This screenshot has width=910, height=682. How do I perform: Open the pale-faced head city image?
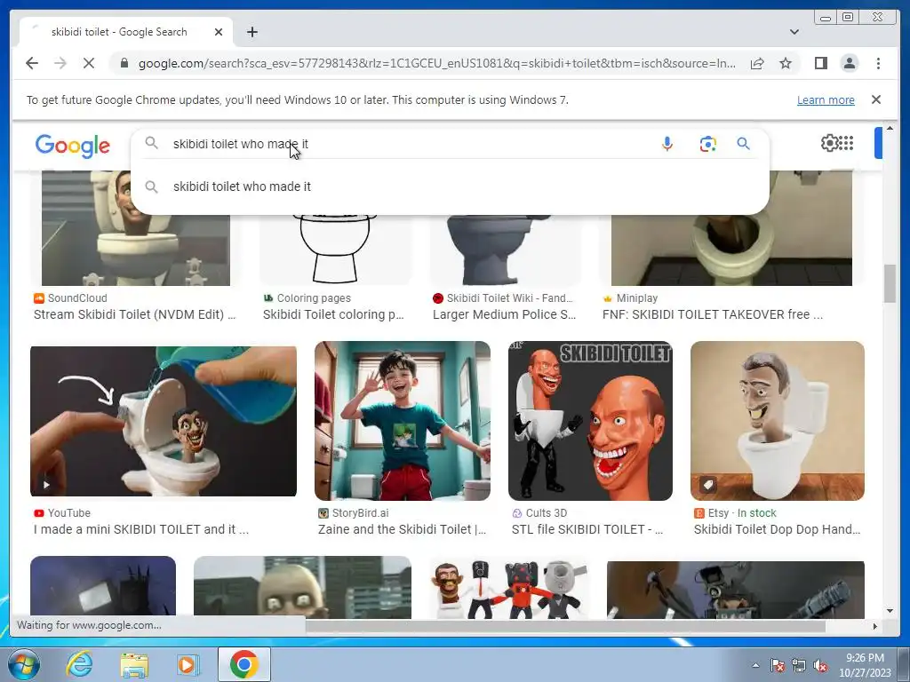click(x=302, y=587)
